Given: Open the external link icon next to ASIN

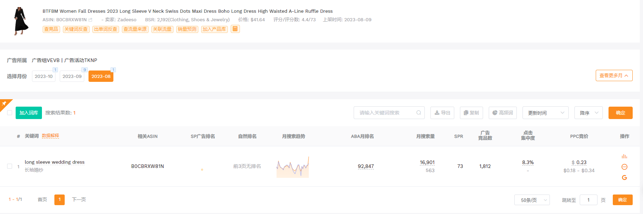Looking at the screenshot, I should click(91, 20).
